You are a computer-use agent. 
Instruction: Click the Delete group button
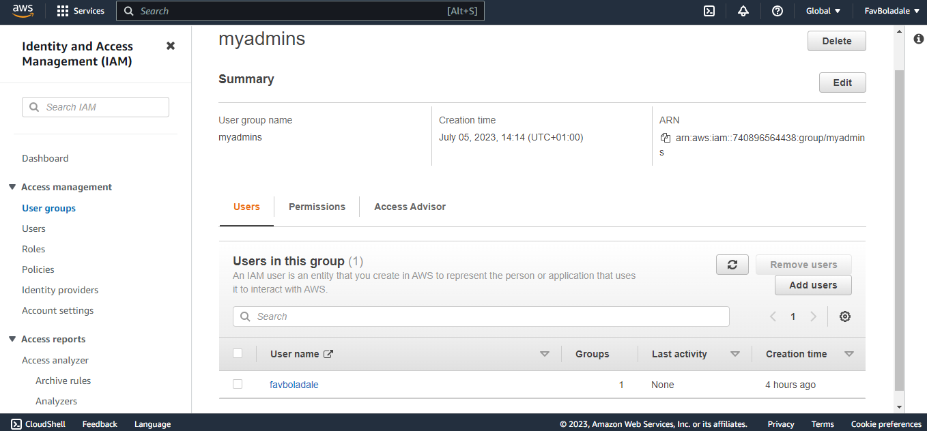(x=837, y=41)
